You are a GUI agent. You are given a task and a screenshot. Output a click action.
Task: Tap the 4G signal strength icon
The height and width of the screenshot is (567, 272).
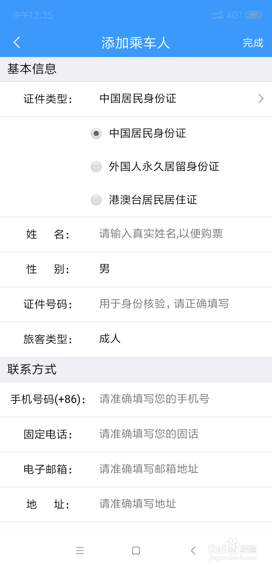coord(218,15)
